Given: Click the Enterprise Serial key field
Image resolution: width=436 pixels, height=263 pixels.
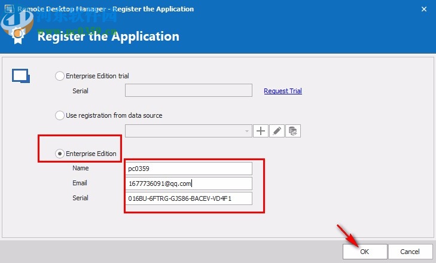Looking at the screenshot, I should (188, 198).
